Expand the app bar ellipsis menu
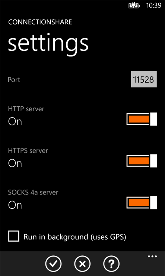The width and height of the screenshot is (165, 276). coord(152,256)
